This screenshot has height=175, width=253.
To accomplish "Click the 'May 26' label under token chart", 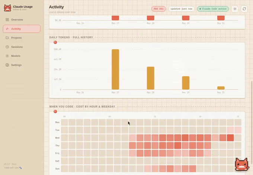I will pos(80,92).
